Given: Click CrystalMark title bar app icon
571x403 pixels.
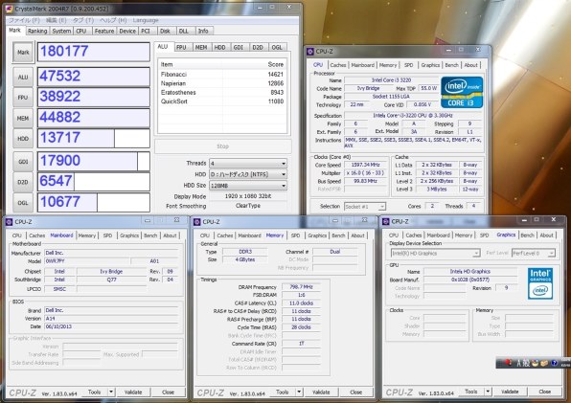Looking at the screenshot, I should [x=10, y=9].
